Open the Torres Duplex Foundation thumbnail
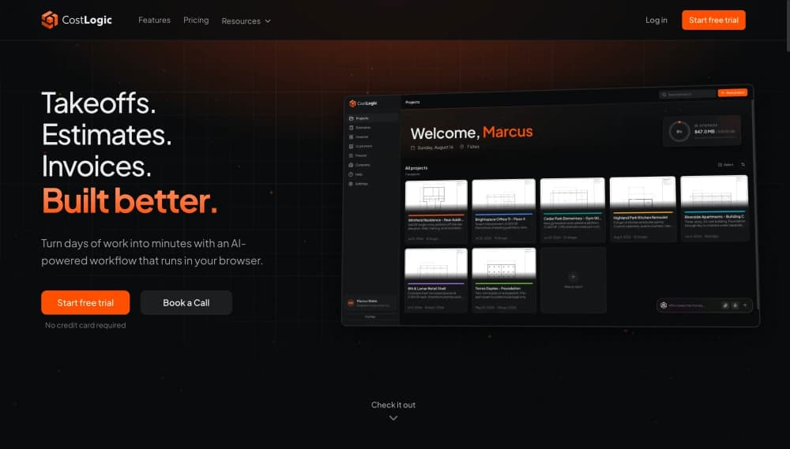The image size is (790, 449). point(503,264)
